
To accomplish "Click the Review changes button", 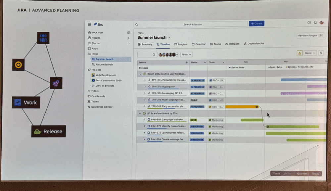I will pyautogui.click(x=310, y=35).
